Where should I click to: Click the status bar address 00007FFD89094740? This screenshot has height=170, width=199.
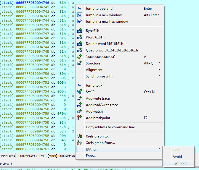pos(31,156)
